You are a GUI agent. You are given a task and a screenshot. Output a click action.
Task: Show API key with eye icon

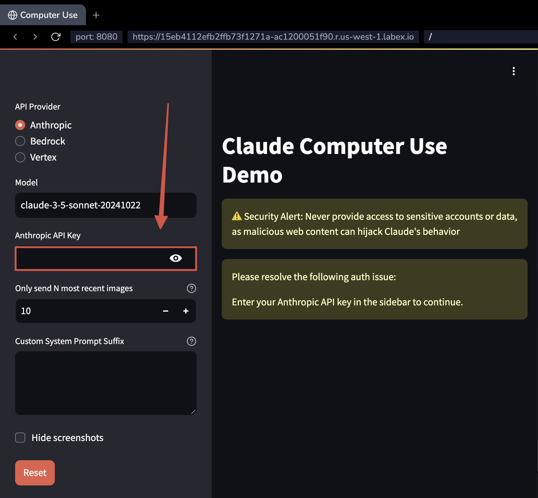[x=175, y=258]
